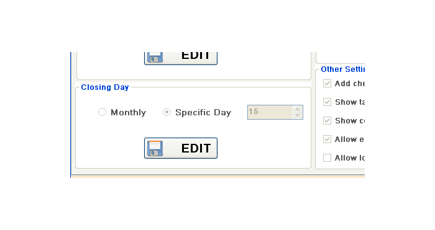The height and width of the screenshot is (230, 435).
Task: Click the "Allow lo..." label text
Action: pyautogui.click(x=349, y=157)
